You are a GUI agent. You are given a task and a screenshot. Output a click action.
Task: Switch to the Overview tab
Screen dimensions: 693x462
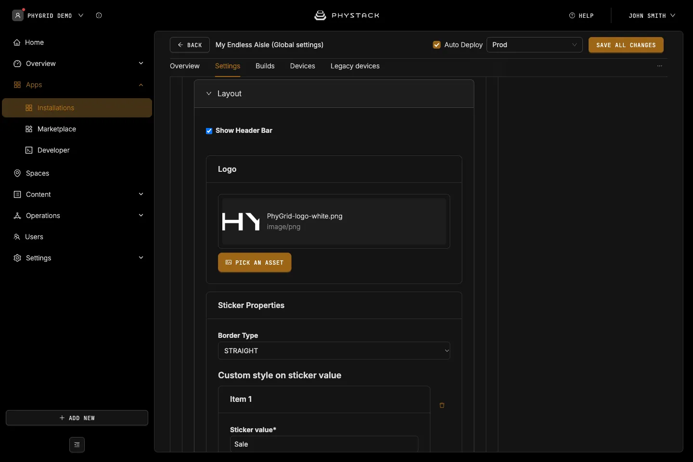185,66
